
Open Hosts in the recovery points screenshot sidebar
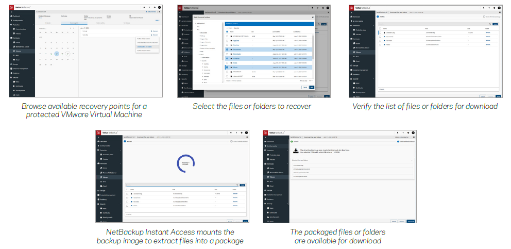(x=18, y=95)
